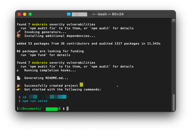Viewport: 191px width, 132px height.
Task: Close the terminal with the red button
Action: click(19, 14)
